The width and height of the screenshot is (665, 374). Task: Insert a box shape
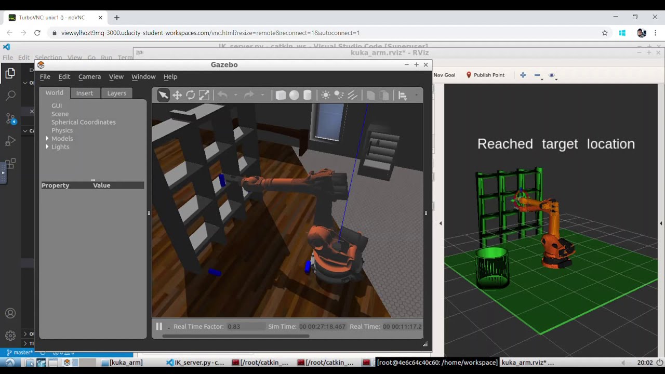[x=281, y=95]
